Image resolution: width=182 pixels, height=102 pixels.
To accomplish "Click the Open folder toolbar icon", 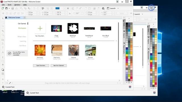I will [7, 8].
